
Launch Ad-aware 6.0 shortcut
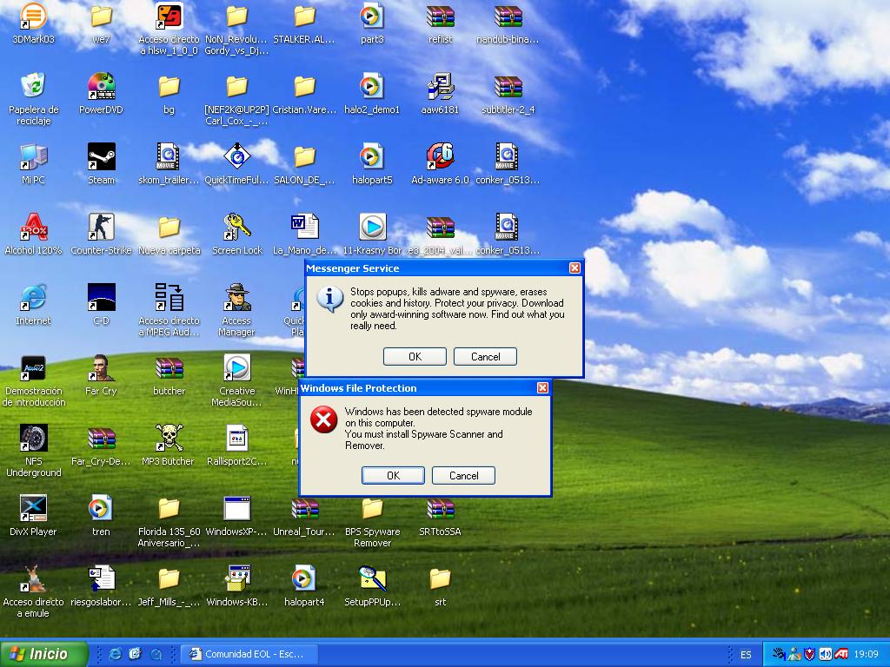(440, 156)
